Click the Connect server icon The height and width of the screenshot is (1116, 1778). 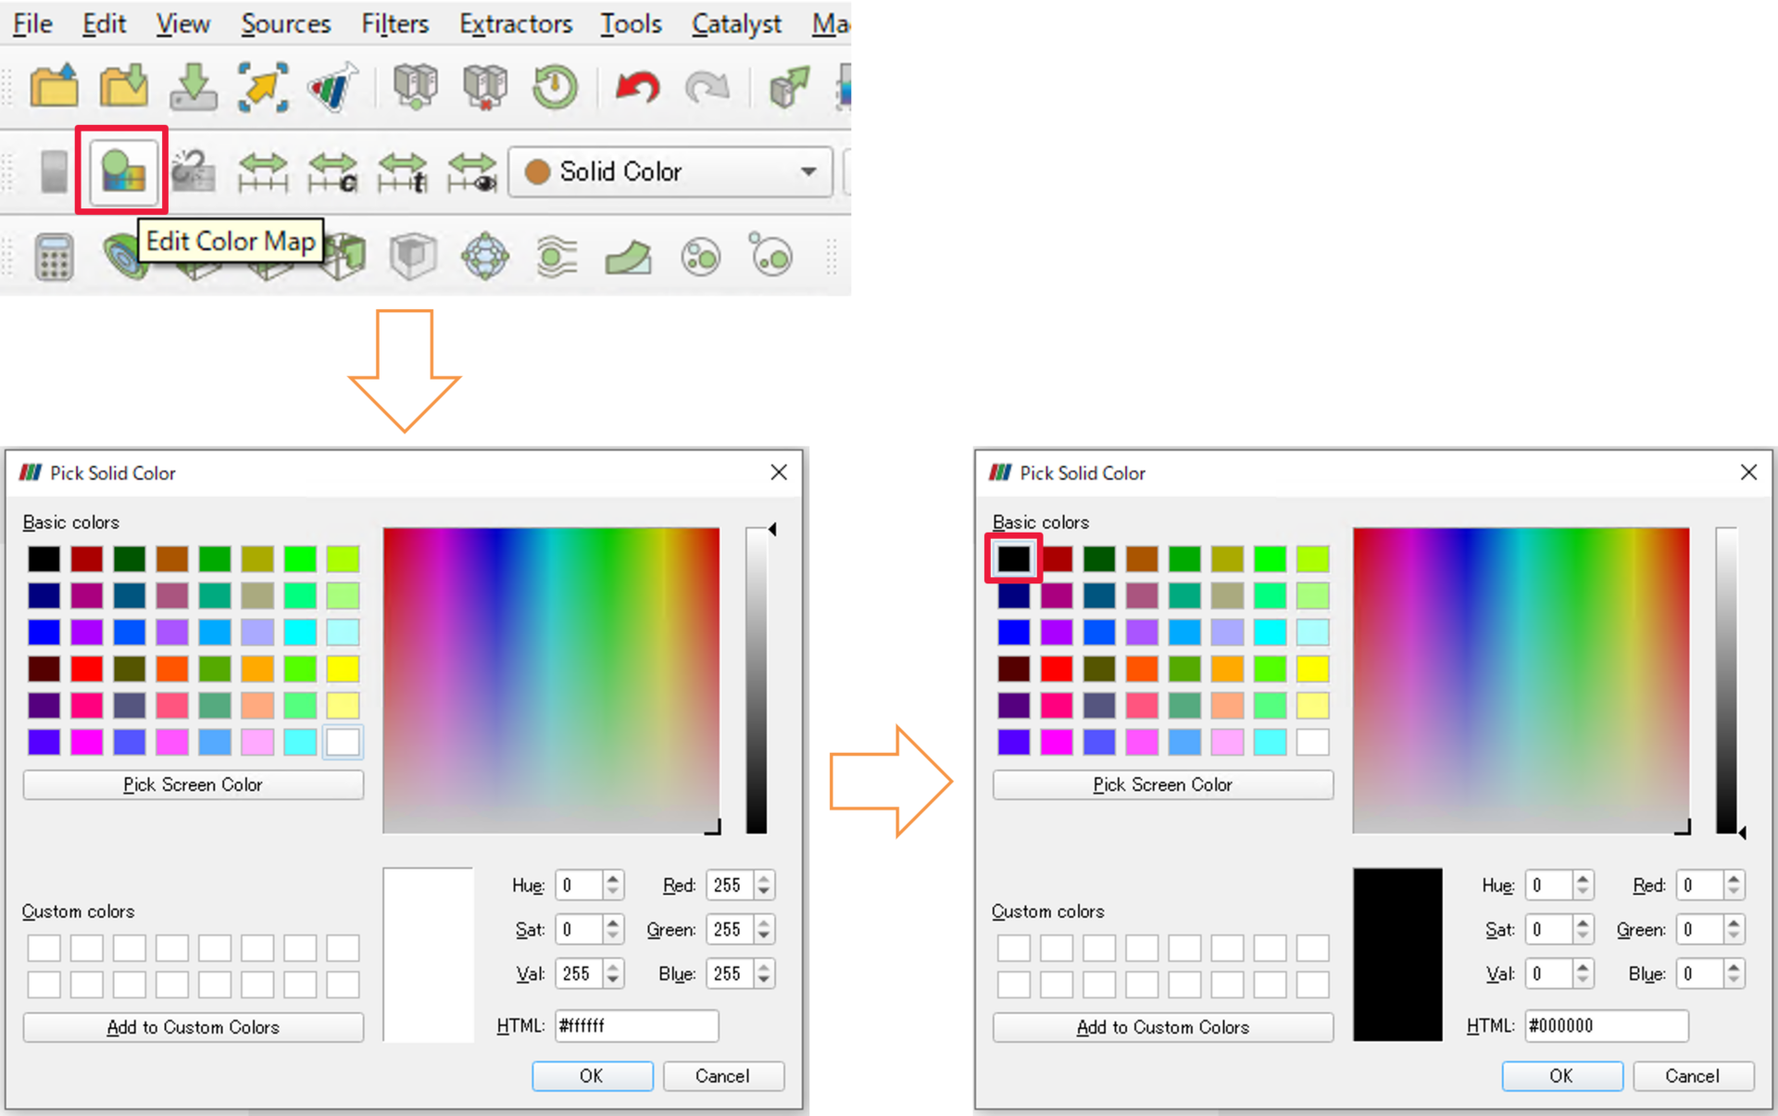tap(415, 87)
